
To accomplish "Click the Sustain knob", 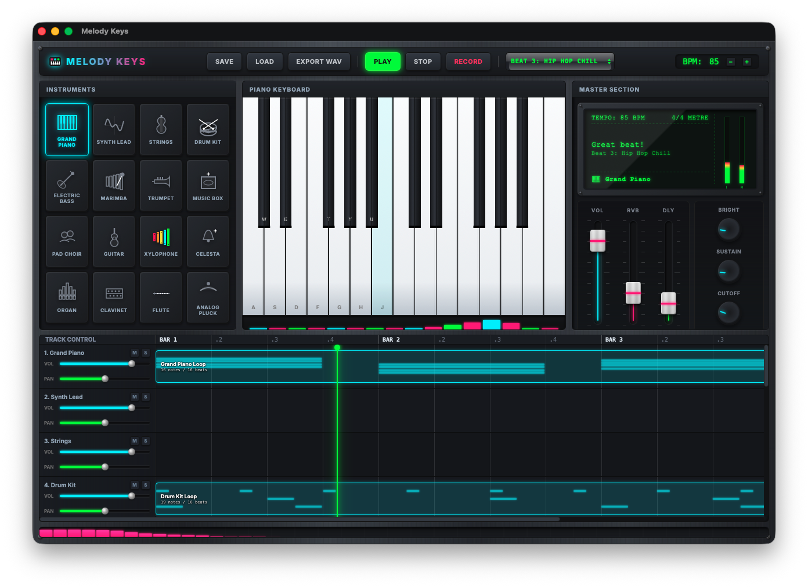I will [728, 271].
